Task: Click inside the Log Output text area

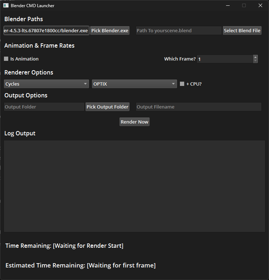Action: pyautogui.click(x=134, y=186)
